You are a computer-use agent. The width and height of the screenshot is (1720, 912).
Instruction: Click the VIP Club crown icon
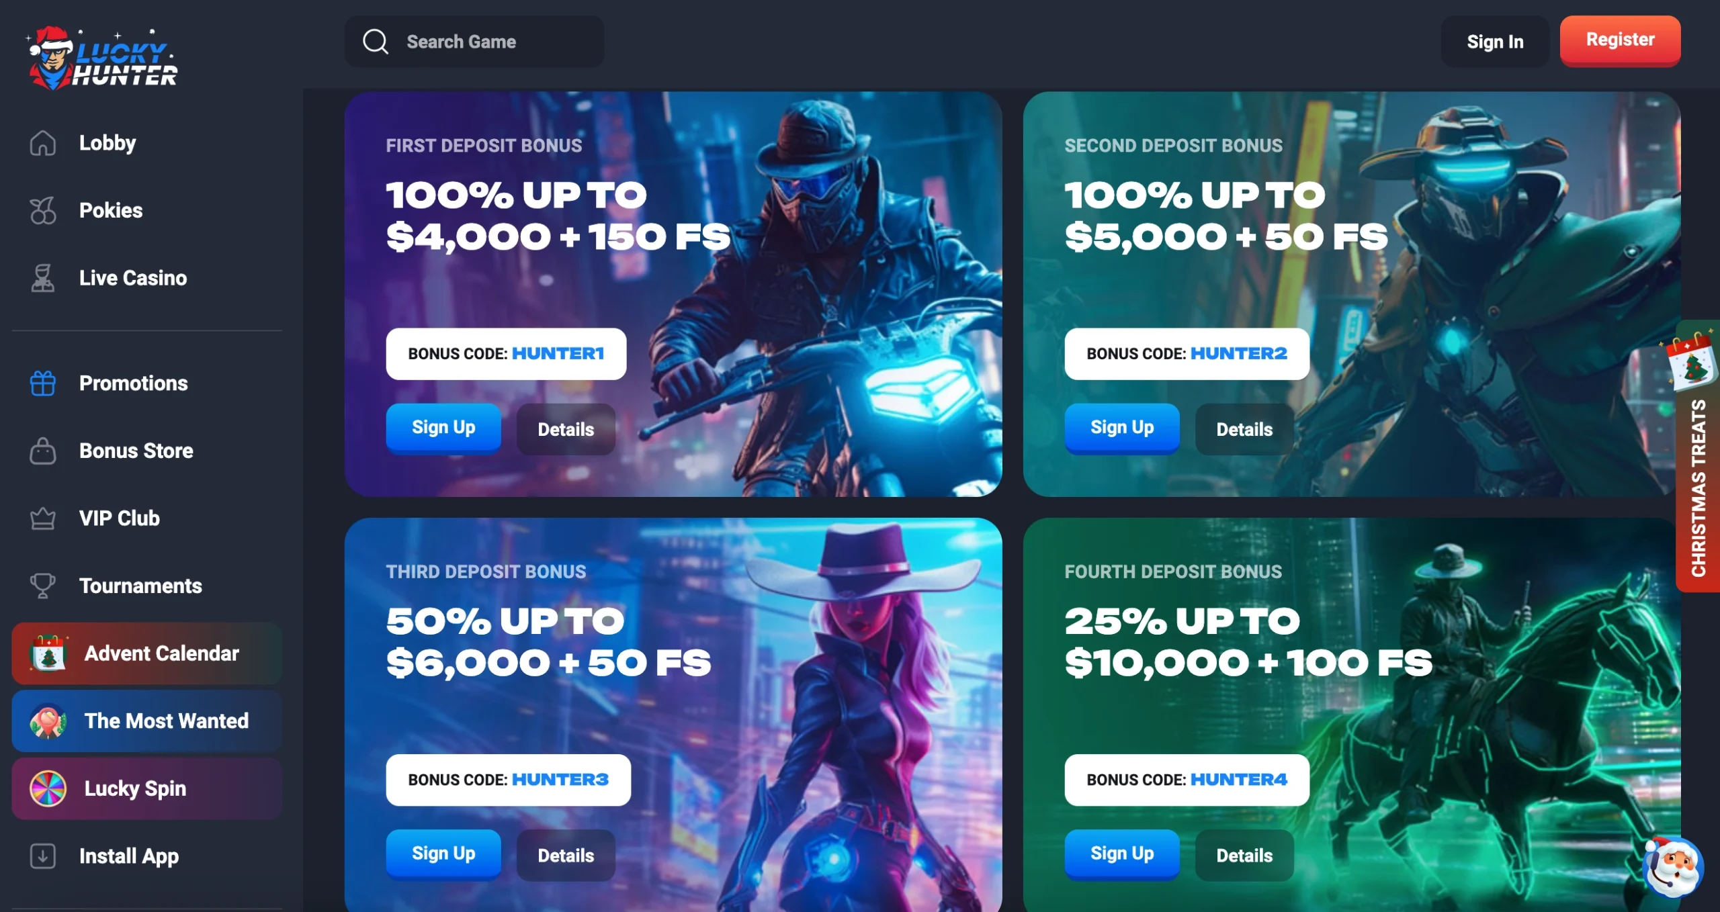(x=42, y=518)
